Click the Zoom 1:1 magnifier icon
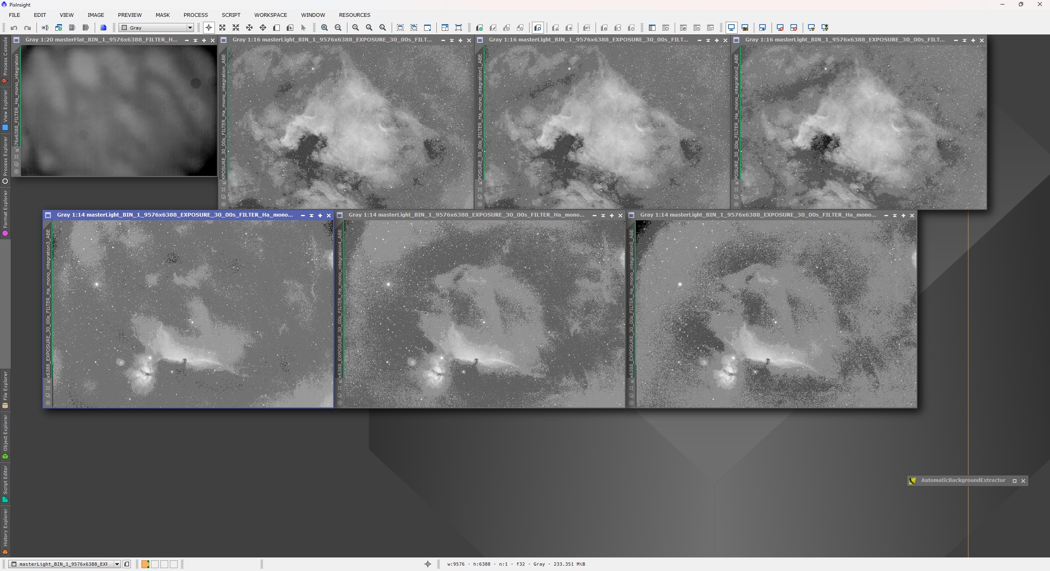Screen dimensions: 1050x571 click(356, 28)
